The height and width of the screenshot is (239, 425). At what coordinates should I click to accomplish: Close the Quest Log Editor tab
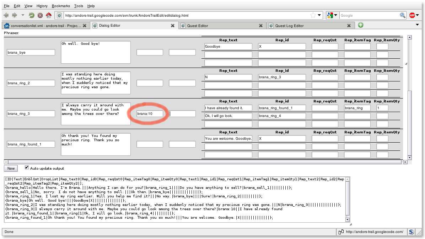pyautogui.click(x=349, y=26)
